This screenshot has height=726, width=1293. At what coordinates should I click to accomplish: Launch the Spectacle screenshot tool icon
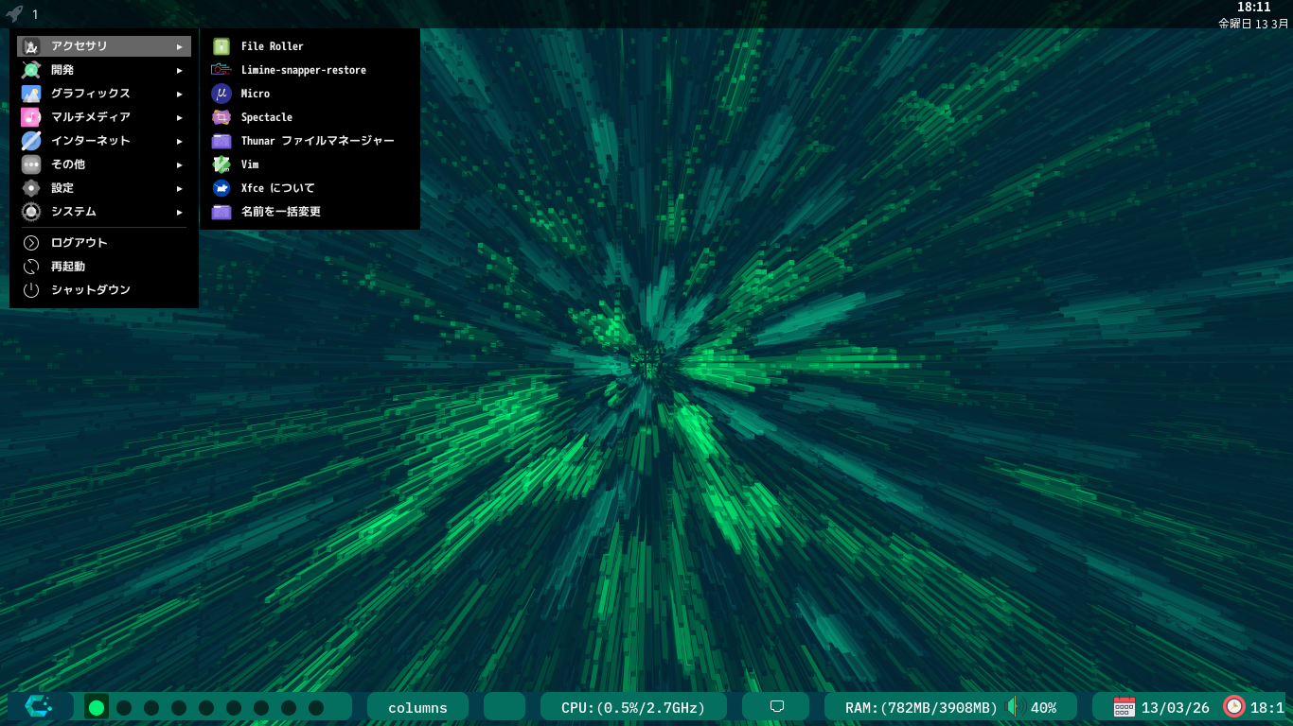(x=221, y=117)
